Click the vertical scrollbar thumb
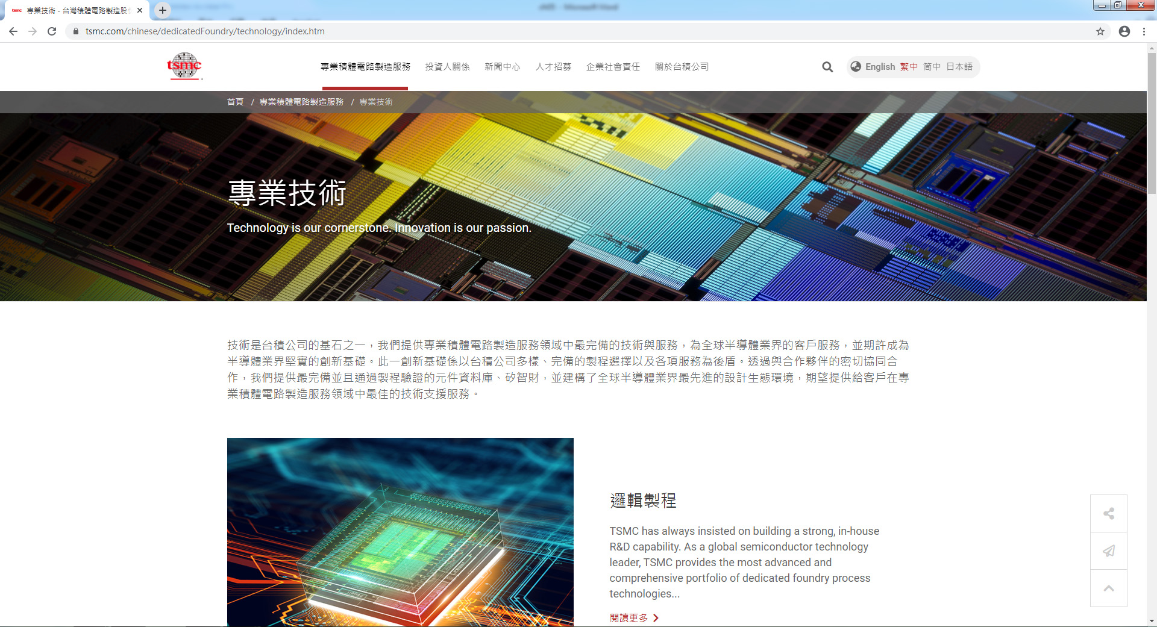 (x=1152, y=123)
